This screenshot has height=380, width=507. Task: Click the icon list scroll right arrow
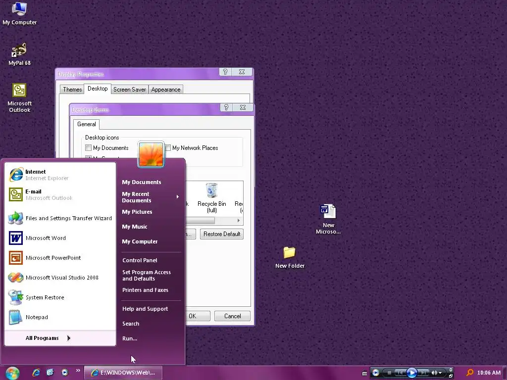(239, 220)
